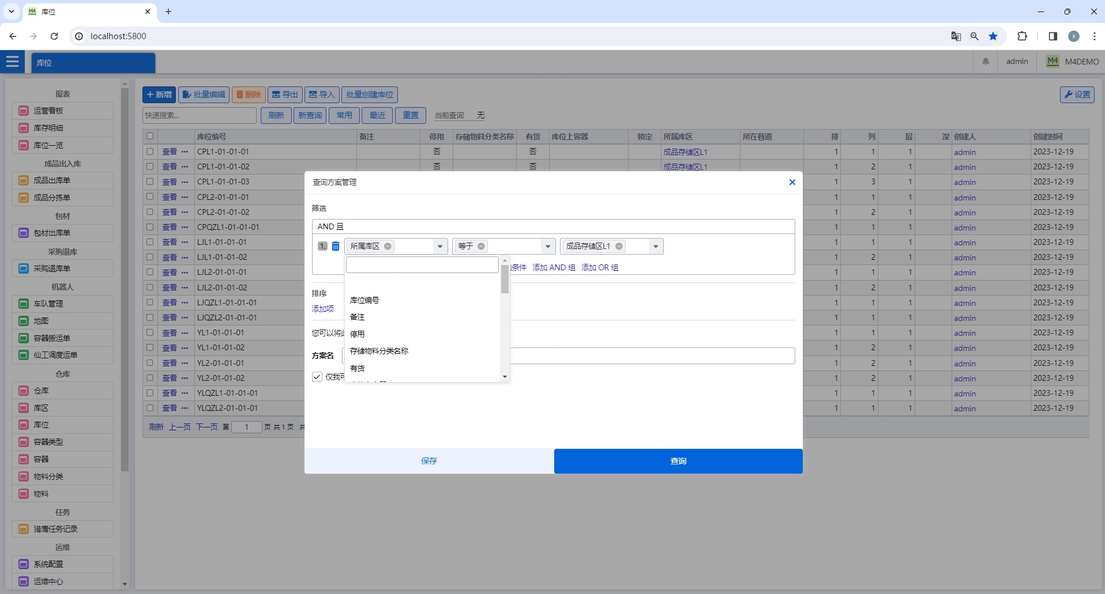The width and height of the screenshot is (1105, 594).
Task: Open the hamburger main menu
Action: [12, 62]
